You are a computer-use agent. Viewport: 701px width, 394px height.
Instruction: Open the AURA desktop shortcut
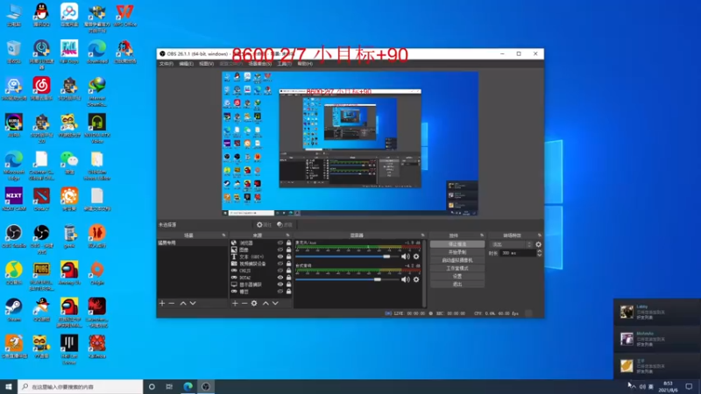click(14, 125)
